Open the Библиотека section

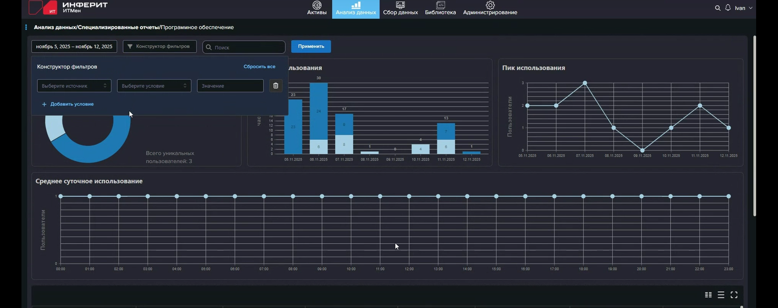click(x=440, y=9)
